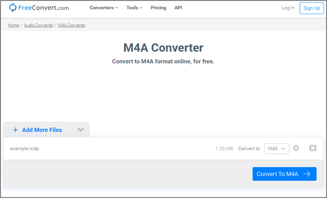This screenshot has height=198, width=327.
Task: Click the FreeConvert logo icon
Action: (x=13, y=8)
